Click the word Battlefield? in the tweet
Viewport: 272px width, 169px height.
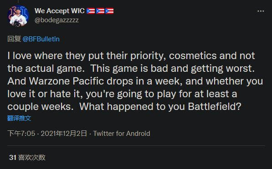[x=215, y=106]
